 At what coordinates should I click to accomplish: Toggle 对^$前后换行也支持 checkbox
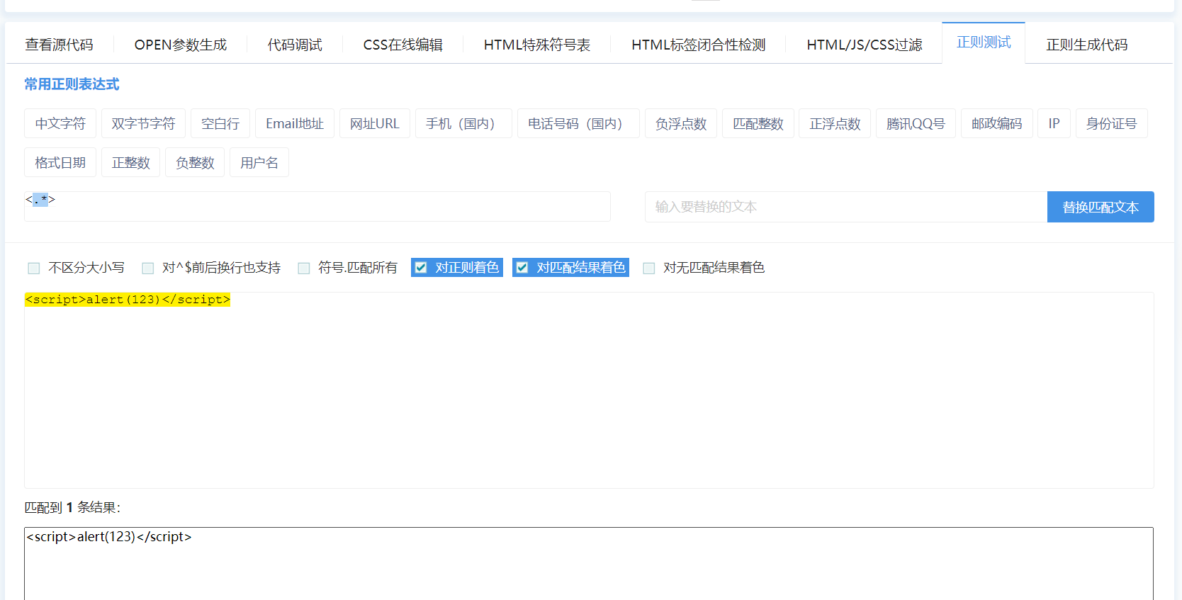point(147,268)
